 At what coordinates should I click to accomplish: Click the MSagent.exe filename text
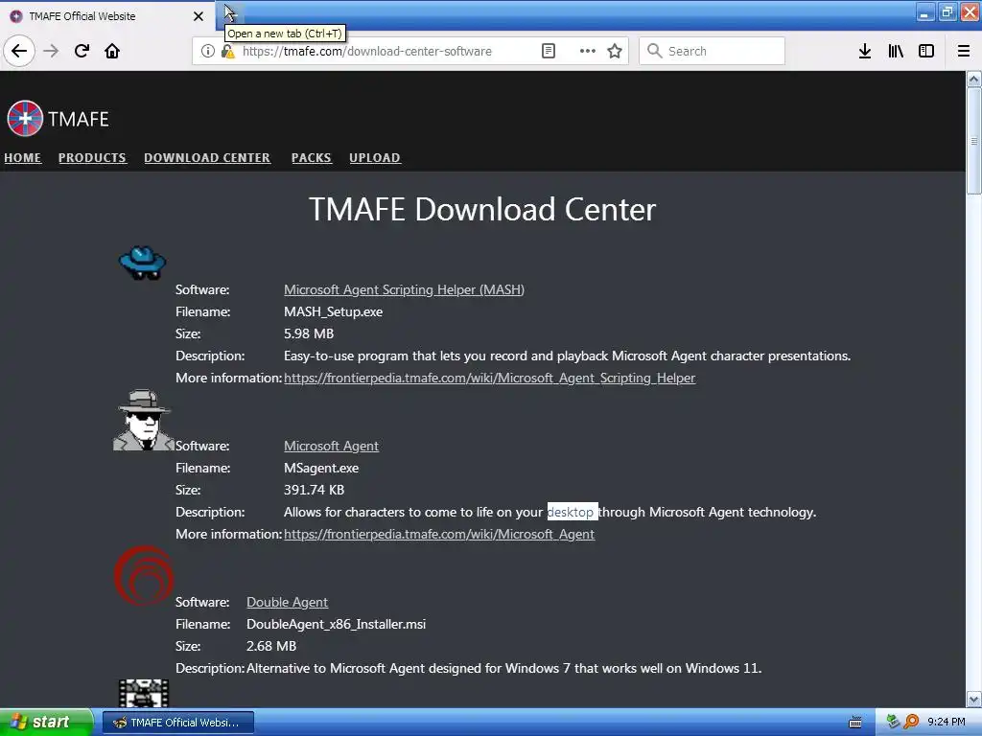(x=321, y=468)
